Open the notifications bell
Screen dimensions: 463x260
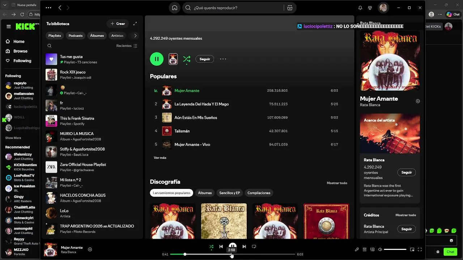(x=360, y=8)
